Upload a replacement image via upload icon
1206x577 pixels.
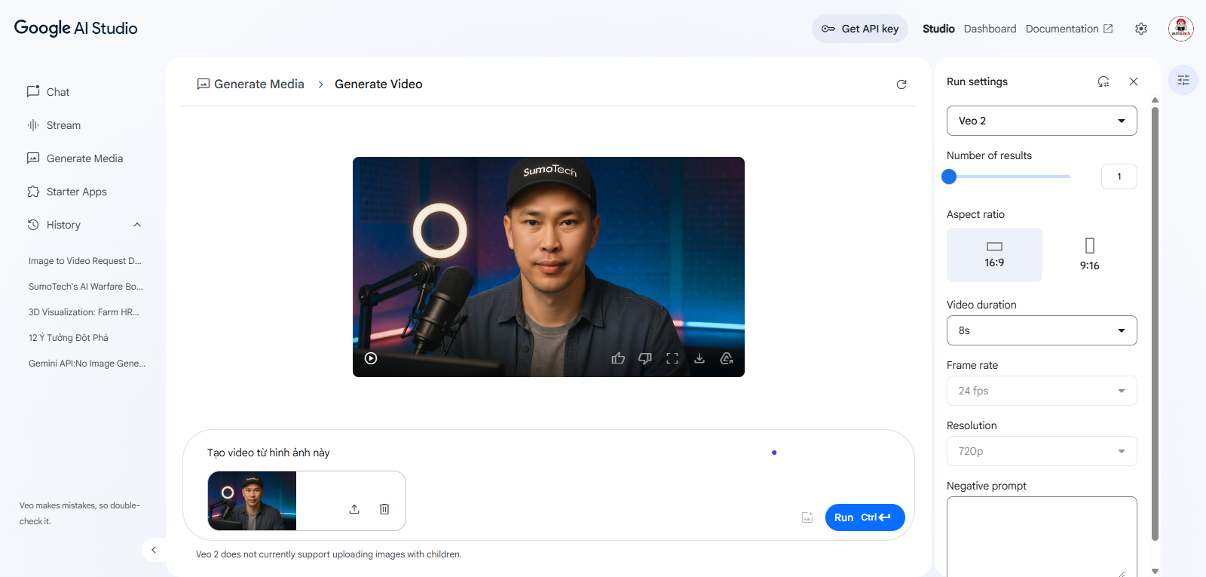[x=354, y=509]
